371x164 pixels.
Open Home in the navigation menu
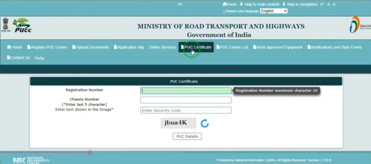[x=14, y=47]
